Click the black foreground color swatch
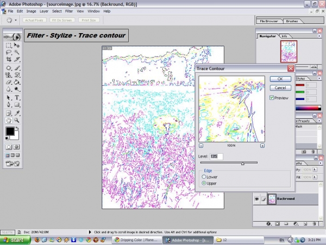 click(x=10, y=131)
